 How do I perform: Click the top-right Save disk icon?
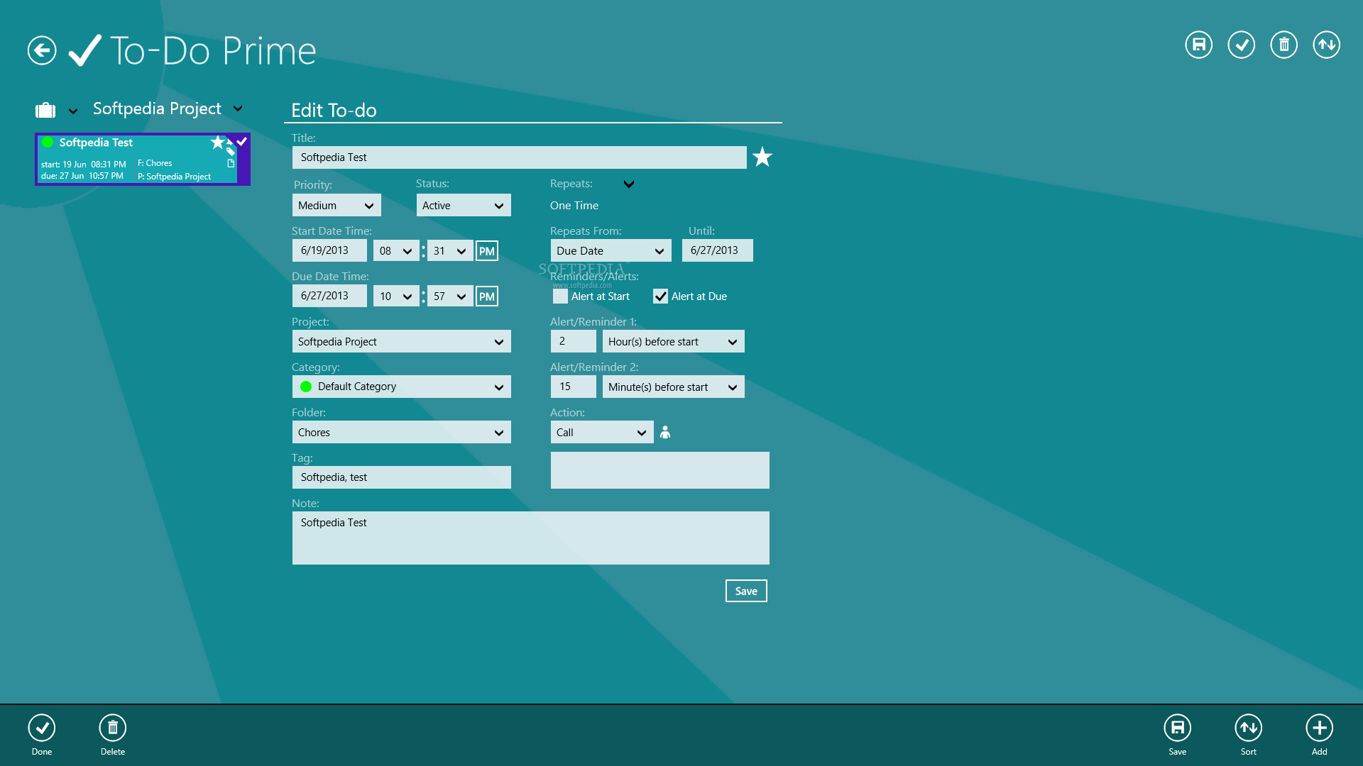pos(1198,45)
